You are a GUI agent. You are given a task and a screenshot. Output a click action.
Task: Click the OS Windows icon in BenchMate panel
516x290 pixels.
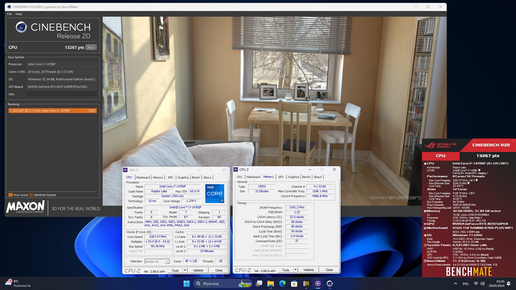click(425, 235)
